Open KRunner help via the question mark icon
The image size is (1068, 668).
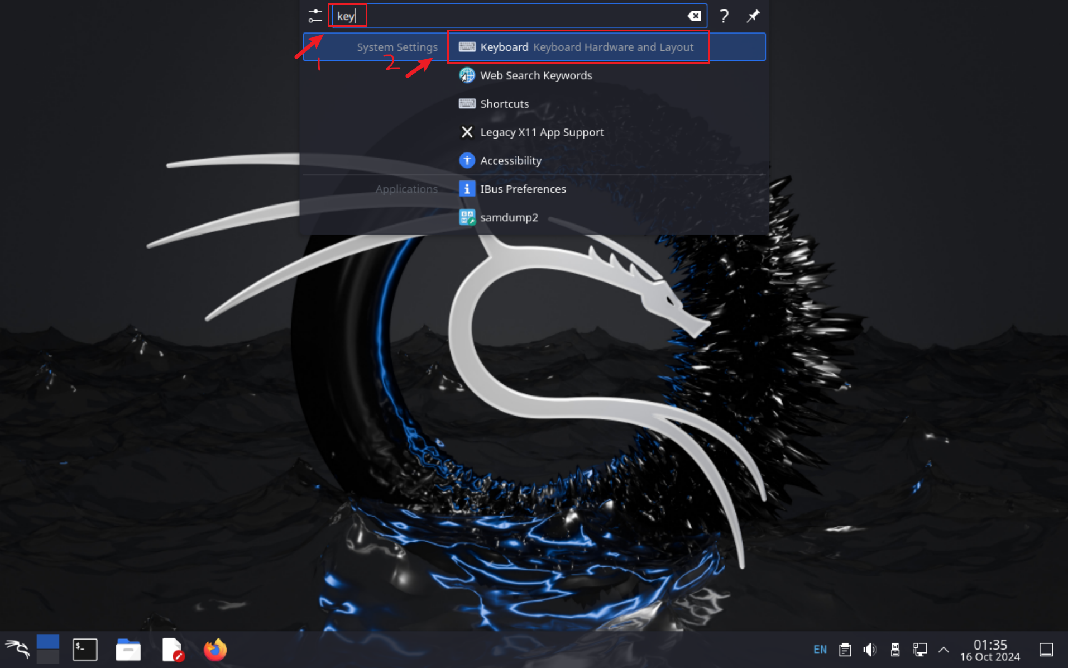click(724, 16)
